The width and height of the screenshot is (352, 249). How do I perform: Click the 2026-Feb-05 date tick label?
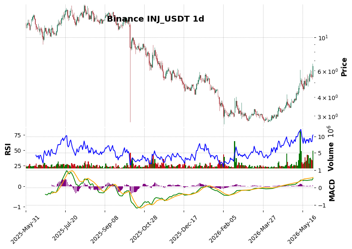tap(223, 230)
